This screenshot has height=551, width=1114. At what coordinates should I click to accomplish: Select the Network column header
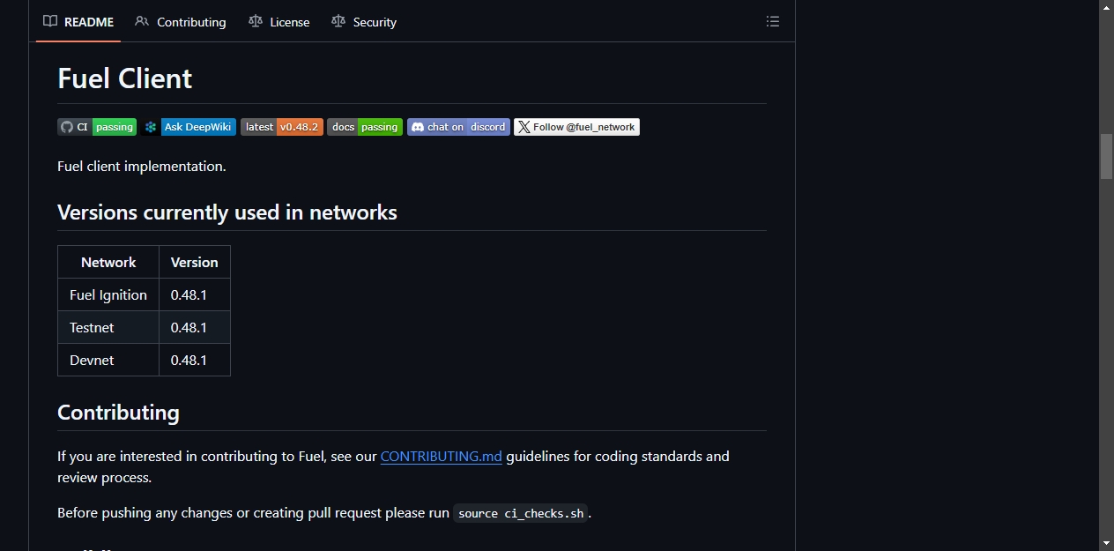point(108,262)
